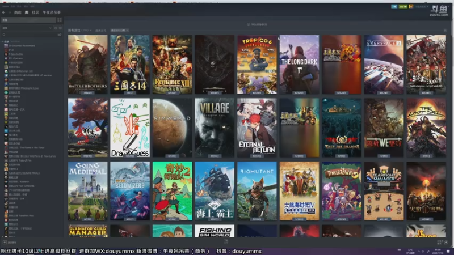Open the green friends notifications button
The width and height of the screenshot is (454, 255).
[x=403, y=7]
